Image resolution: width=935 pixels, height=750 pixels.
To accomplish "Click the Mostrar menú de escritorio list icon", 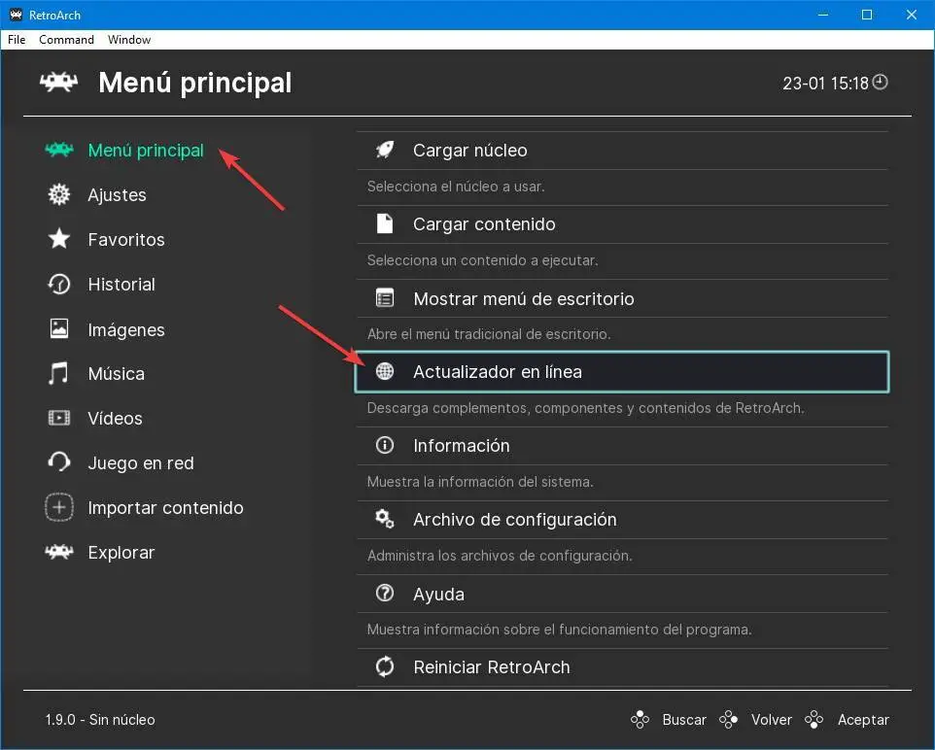I will [x=385, y=297].
